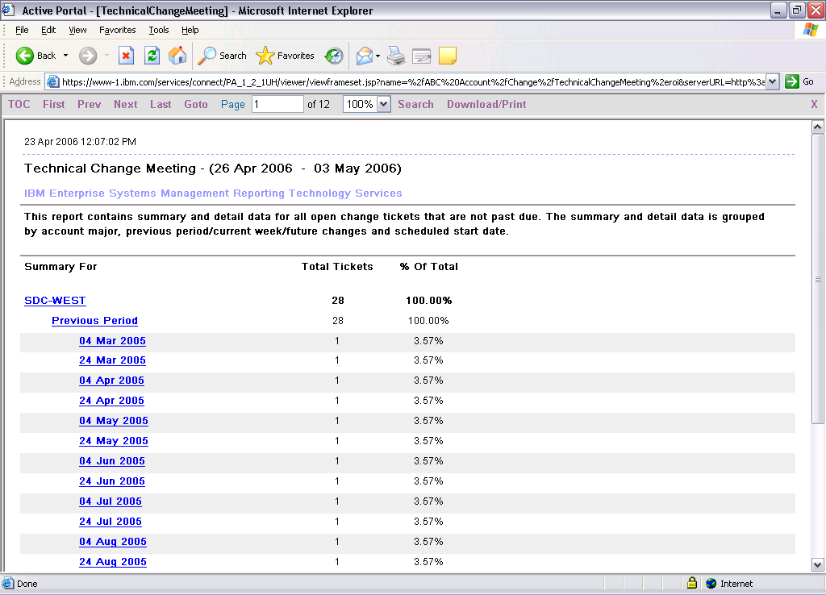Open the SDC-WEST link
Viewport: 826px width, 595px height.
[55, 300]
